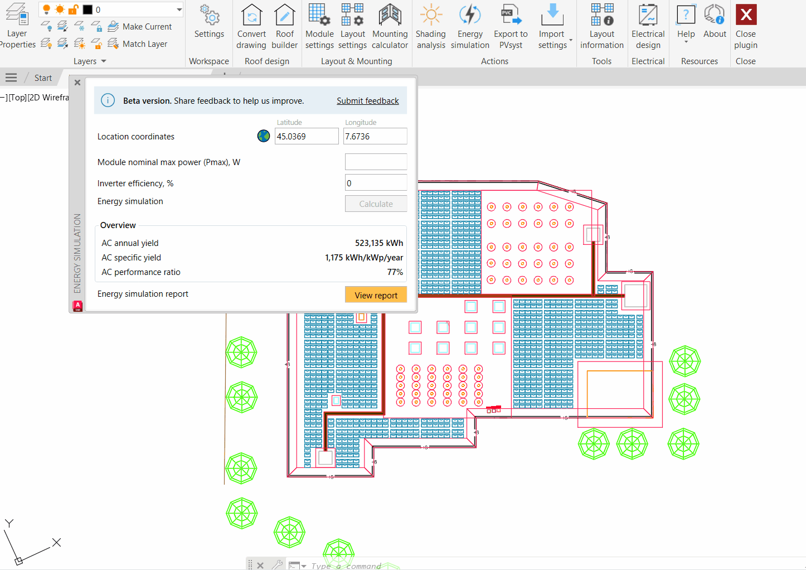Screen dimensions: 806x570
Task: Open Layout settings
Action: pos(352,26)
